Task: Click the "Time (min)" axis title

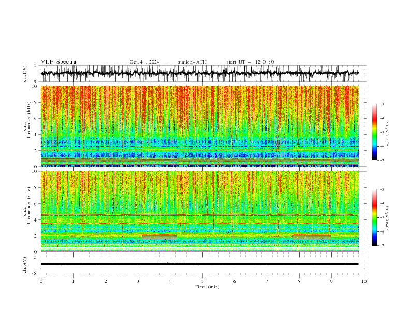Action: (207, 287)
